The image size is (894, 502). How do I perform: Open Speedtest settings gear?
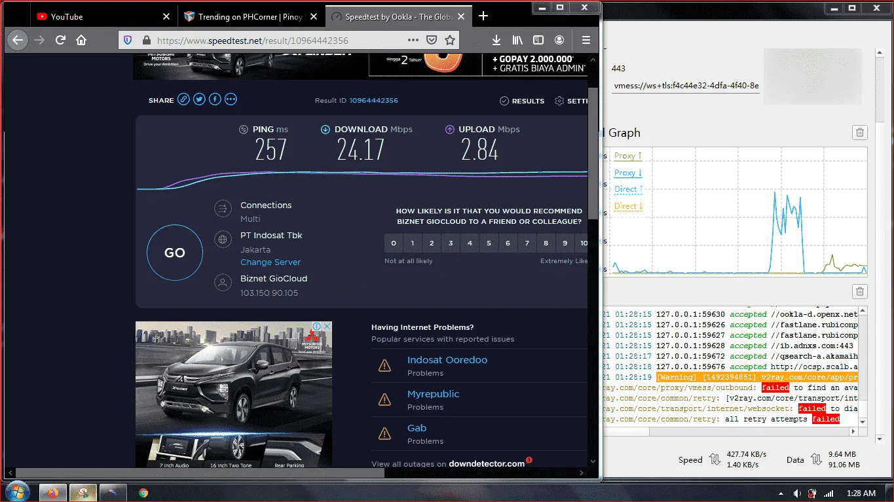point(559,101)
